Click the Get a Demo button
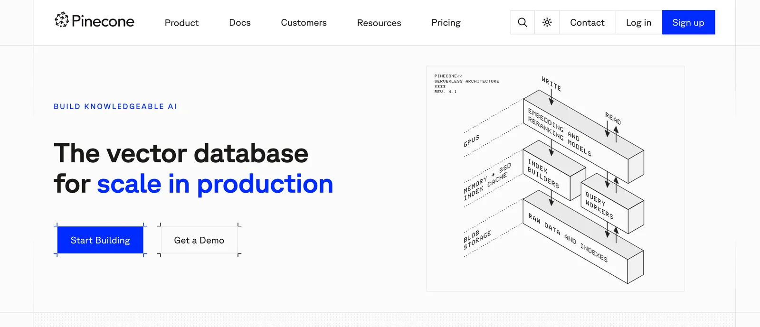760x327 pixels. (x=199, y=240)
